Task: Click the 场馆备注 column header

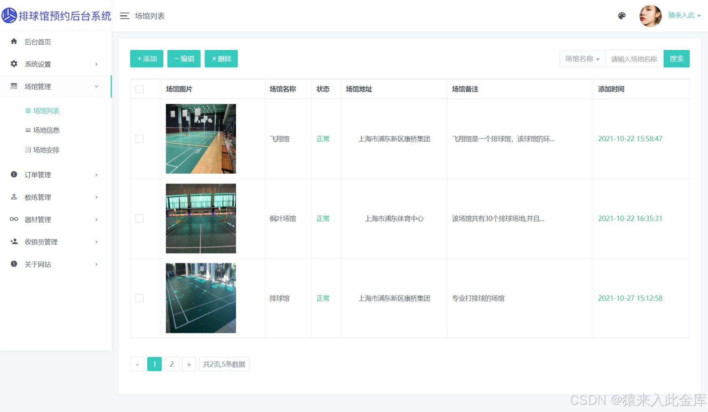Action: coord(465,89)
